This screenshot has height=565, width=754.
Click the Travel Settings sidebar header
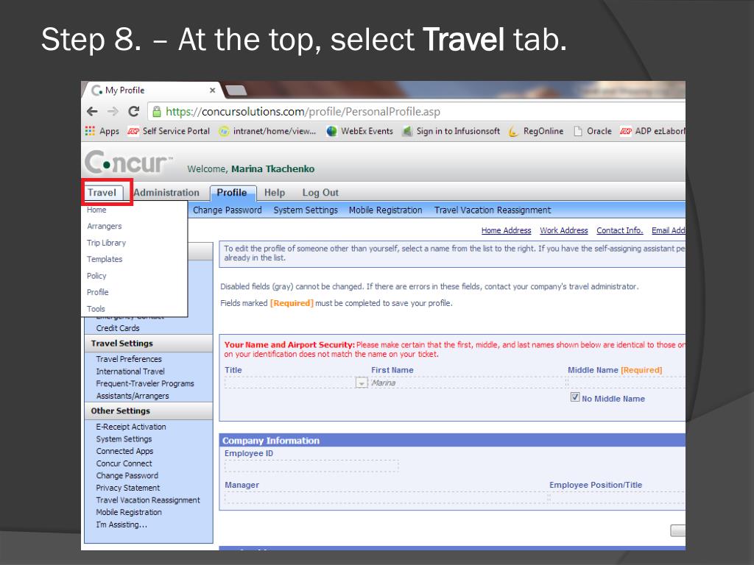click(149, 344)
